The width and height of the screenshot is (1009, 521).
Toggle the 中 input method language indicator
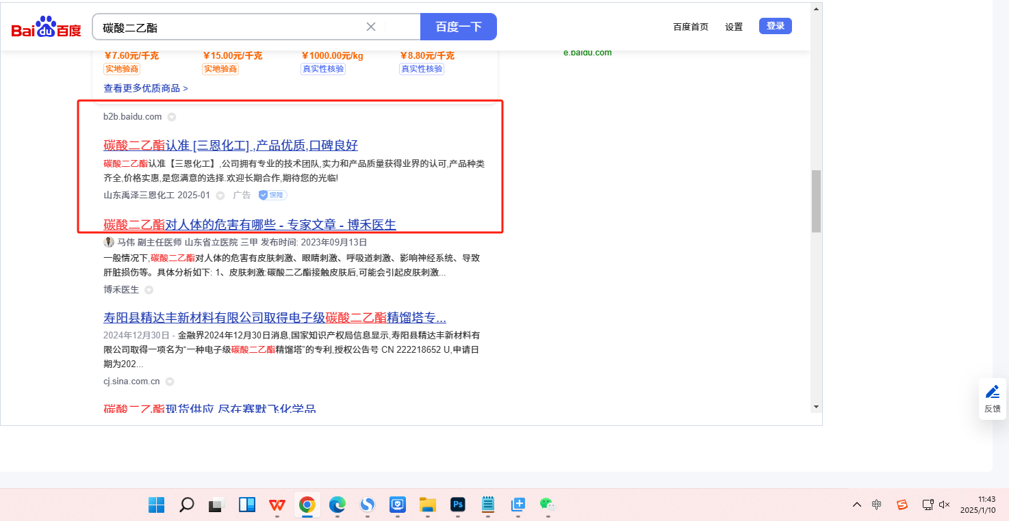click(877, 505)
